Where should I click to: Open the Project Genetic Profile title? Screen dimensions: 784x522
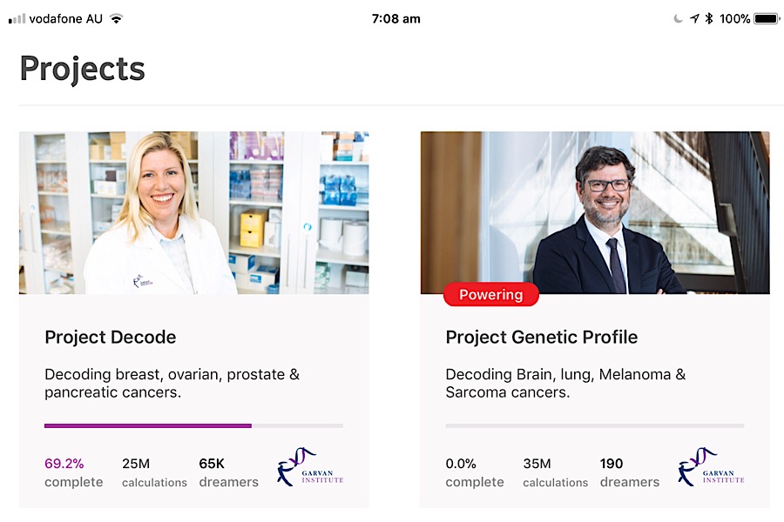pos(541,337)
